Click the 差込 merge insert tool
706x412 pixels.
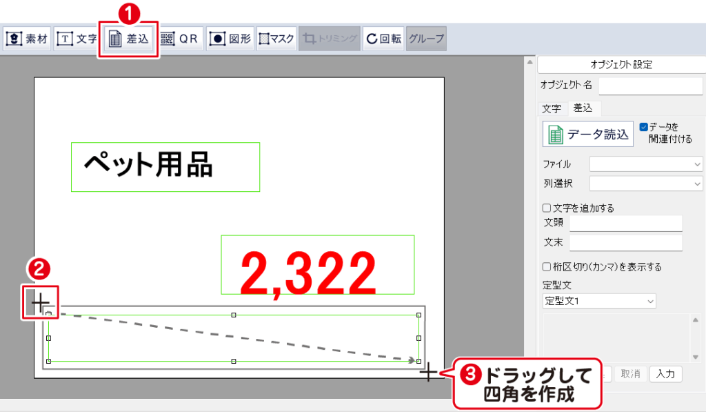[x=129, y=39]
